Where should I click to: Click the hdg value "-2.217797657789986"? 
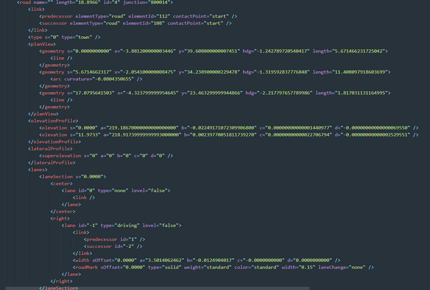coord(285,93)
